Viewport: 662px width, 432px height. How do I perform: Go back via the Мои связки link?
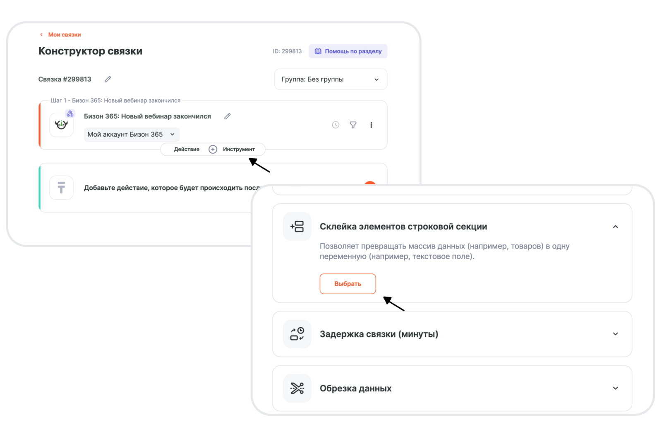(x=64, y=35)
